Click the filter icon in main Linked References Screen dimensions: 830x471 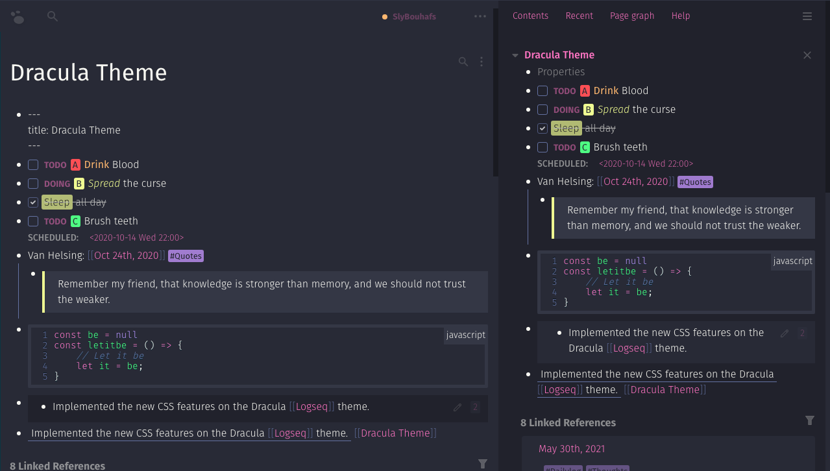[482, 463]
